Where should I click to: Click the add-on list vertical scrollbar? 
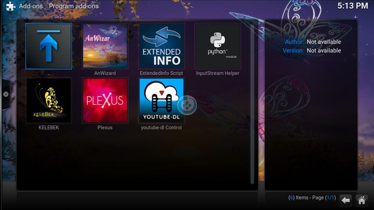253,103
